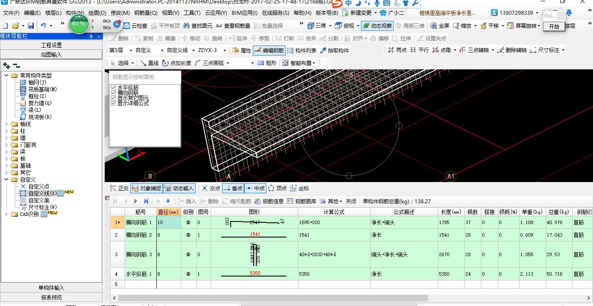Open 钢筋图库 rebar shape library
The height and width of the screenshot is (306, 593).
[301, 202]
